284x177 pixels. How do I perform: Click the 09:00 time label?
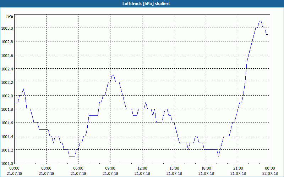pyautogui.click(x=110, y=169)
